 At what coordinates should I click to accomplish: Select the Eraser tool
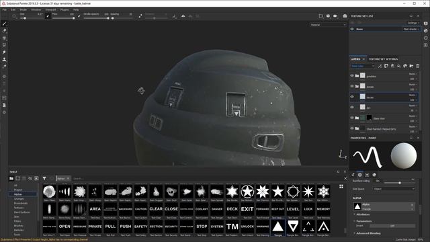(x=4, y=31)
